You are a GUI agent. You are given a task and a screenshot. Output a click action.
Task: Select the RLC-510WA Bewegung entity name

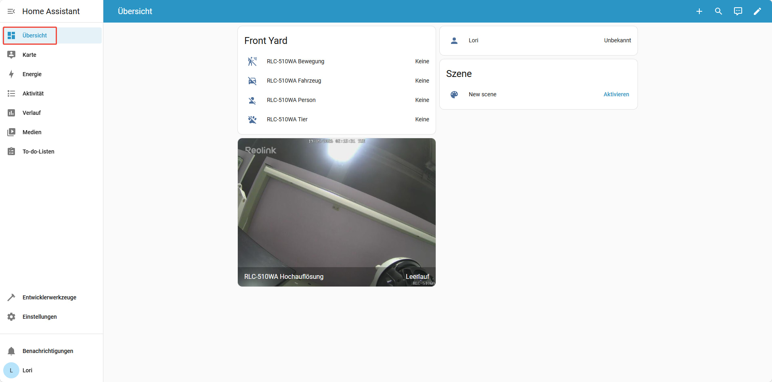click(296, 61)
